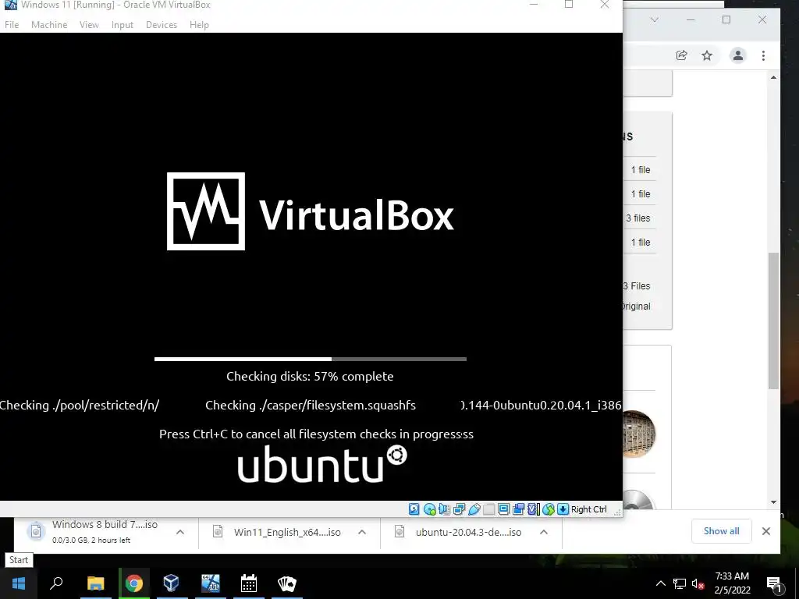Open the Chrome three-dot menu
Image resolution: width=799 pixels, height=599 pixels.
763,55
